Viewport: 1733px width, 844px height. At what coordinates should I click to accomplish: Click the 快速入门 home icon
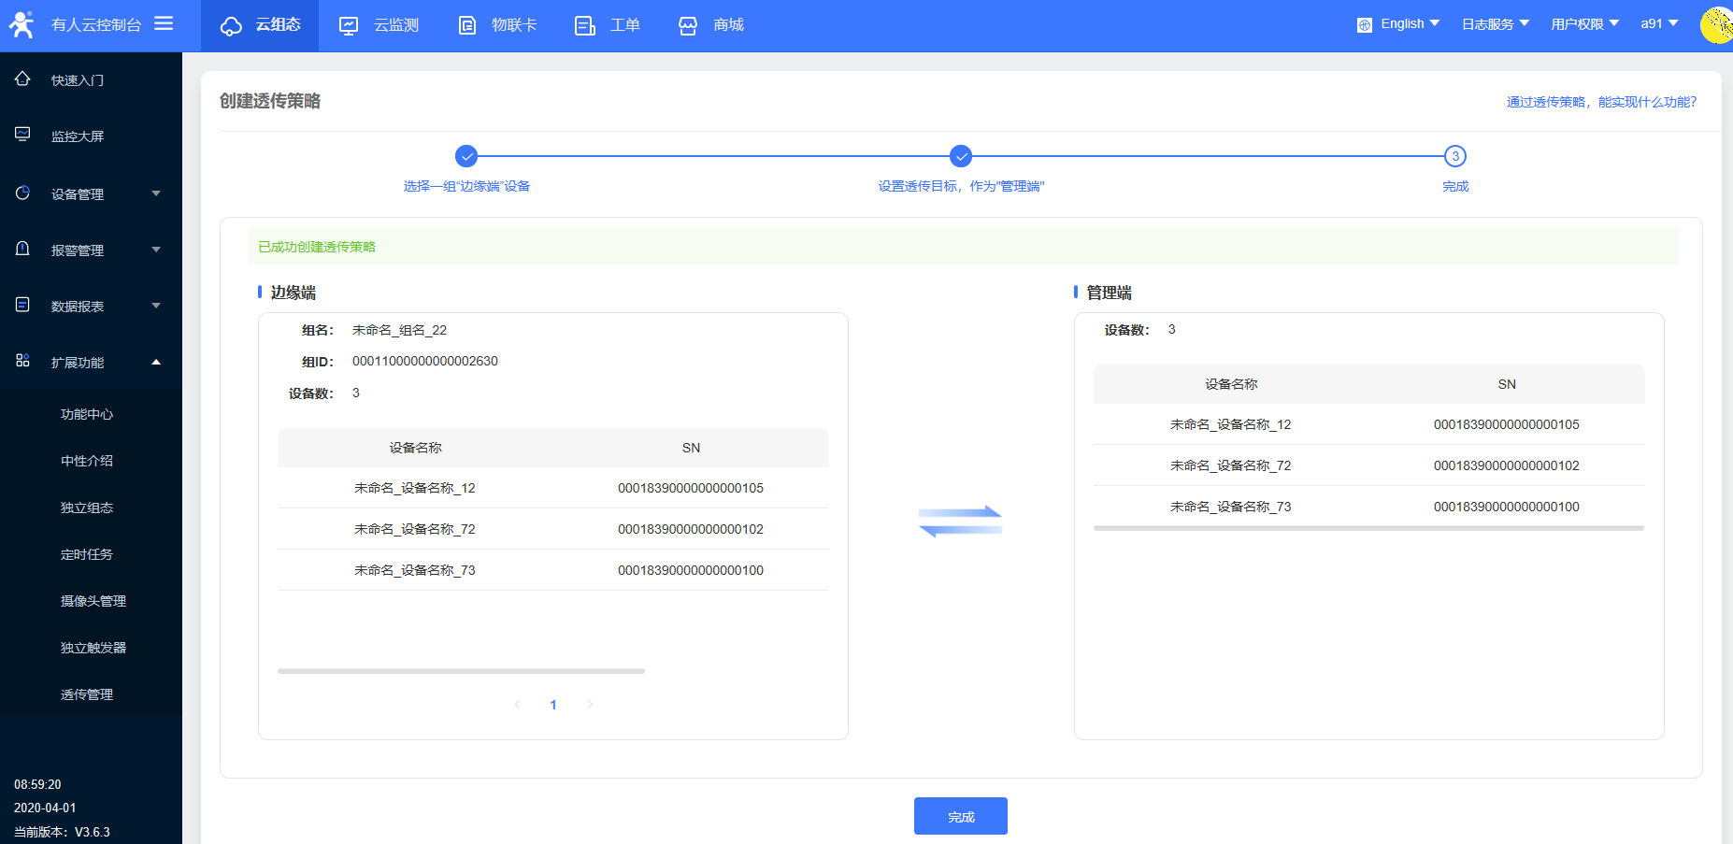pyautogui.click(x=22, y=79)
